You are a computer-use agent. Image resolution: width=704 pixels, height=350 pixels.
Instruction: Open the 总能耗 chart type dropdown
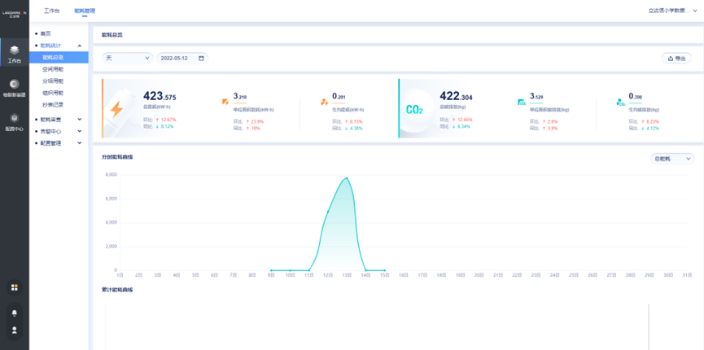pos(672,159)
